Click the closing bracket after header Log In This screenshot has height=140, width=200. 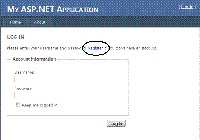pyautogui.click(x=195, y=7)
